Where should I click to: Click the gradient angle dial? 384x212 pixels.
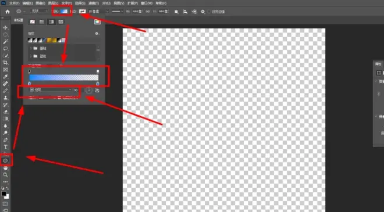tap(88, 90)
